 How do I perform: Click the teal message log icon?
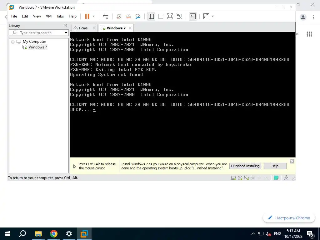click(x=276, y=178)
